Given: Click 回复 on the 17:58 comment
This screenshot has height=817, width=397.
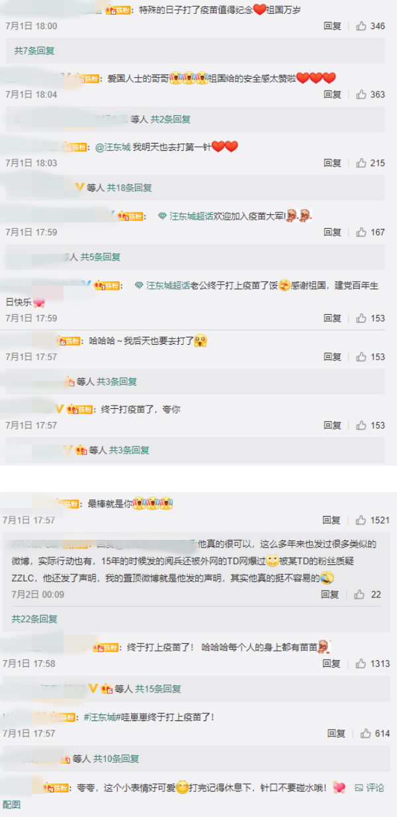Looking at the screenshot, I should 332,664.
